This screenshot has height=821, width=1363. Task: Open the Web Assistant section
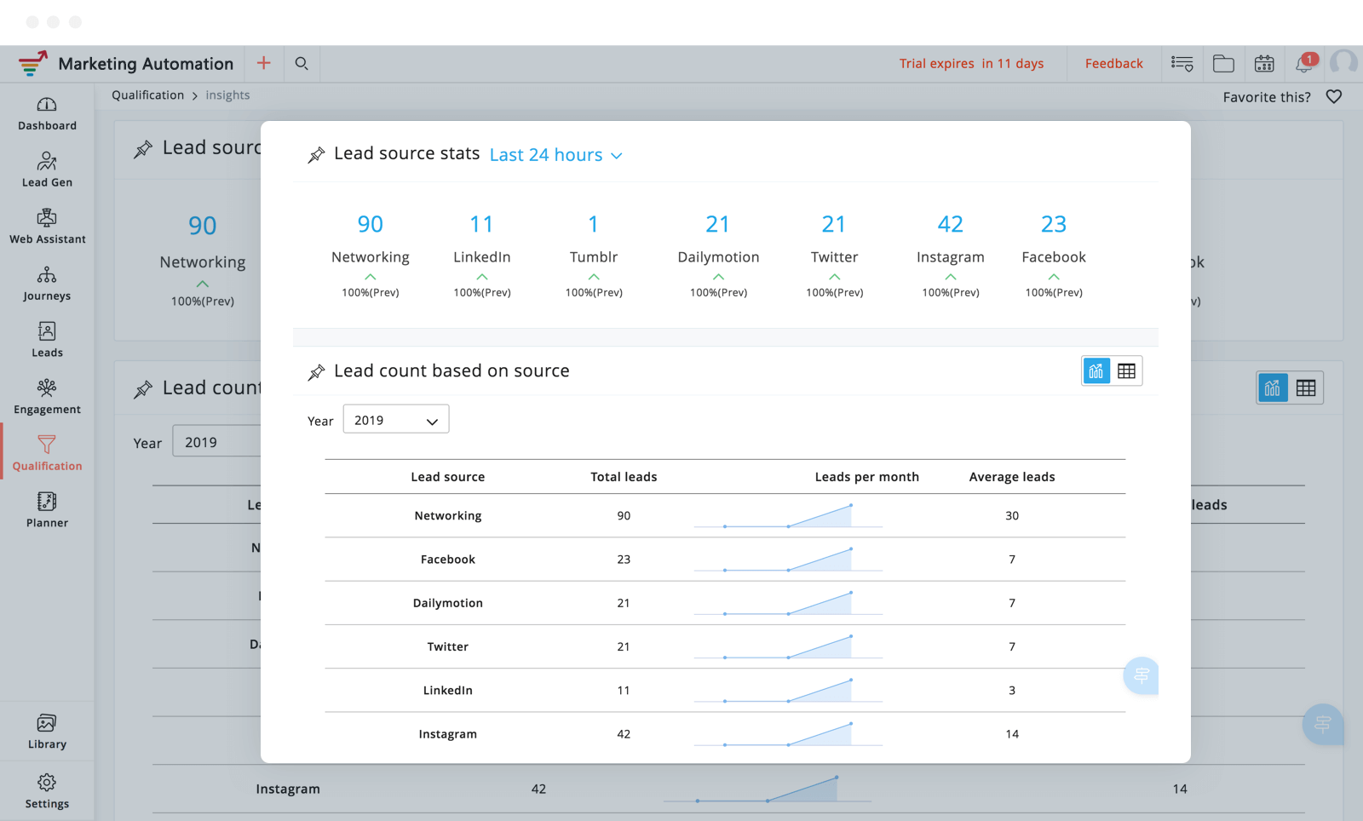click(47, 227)
